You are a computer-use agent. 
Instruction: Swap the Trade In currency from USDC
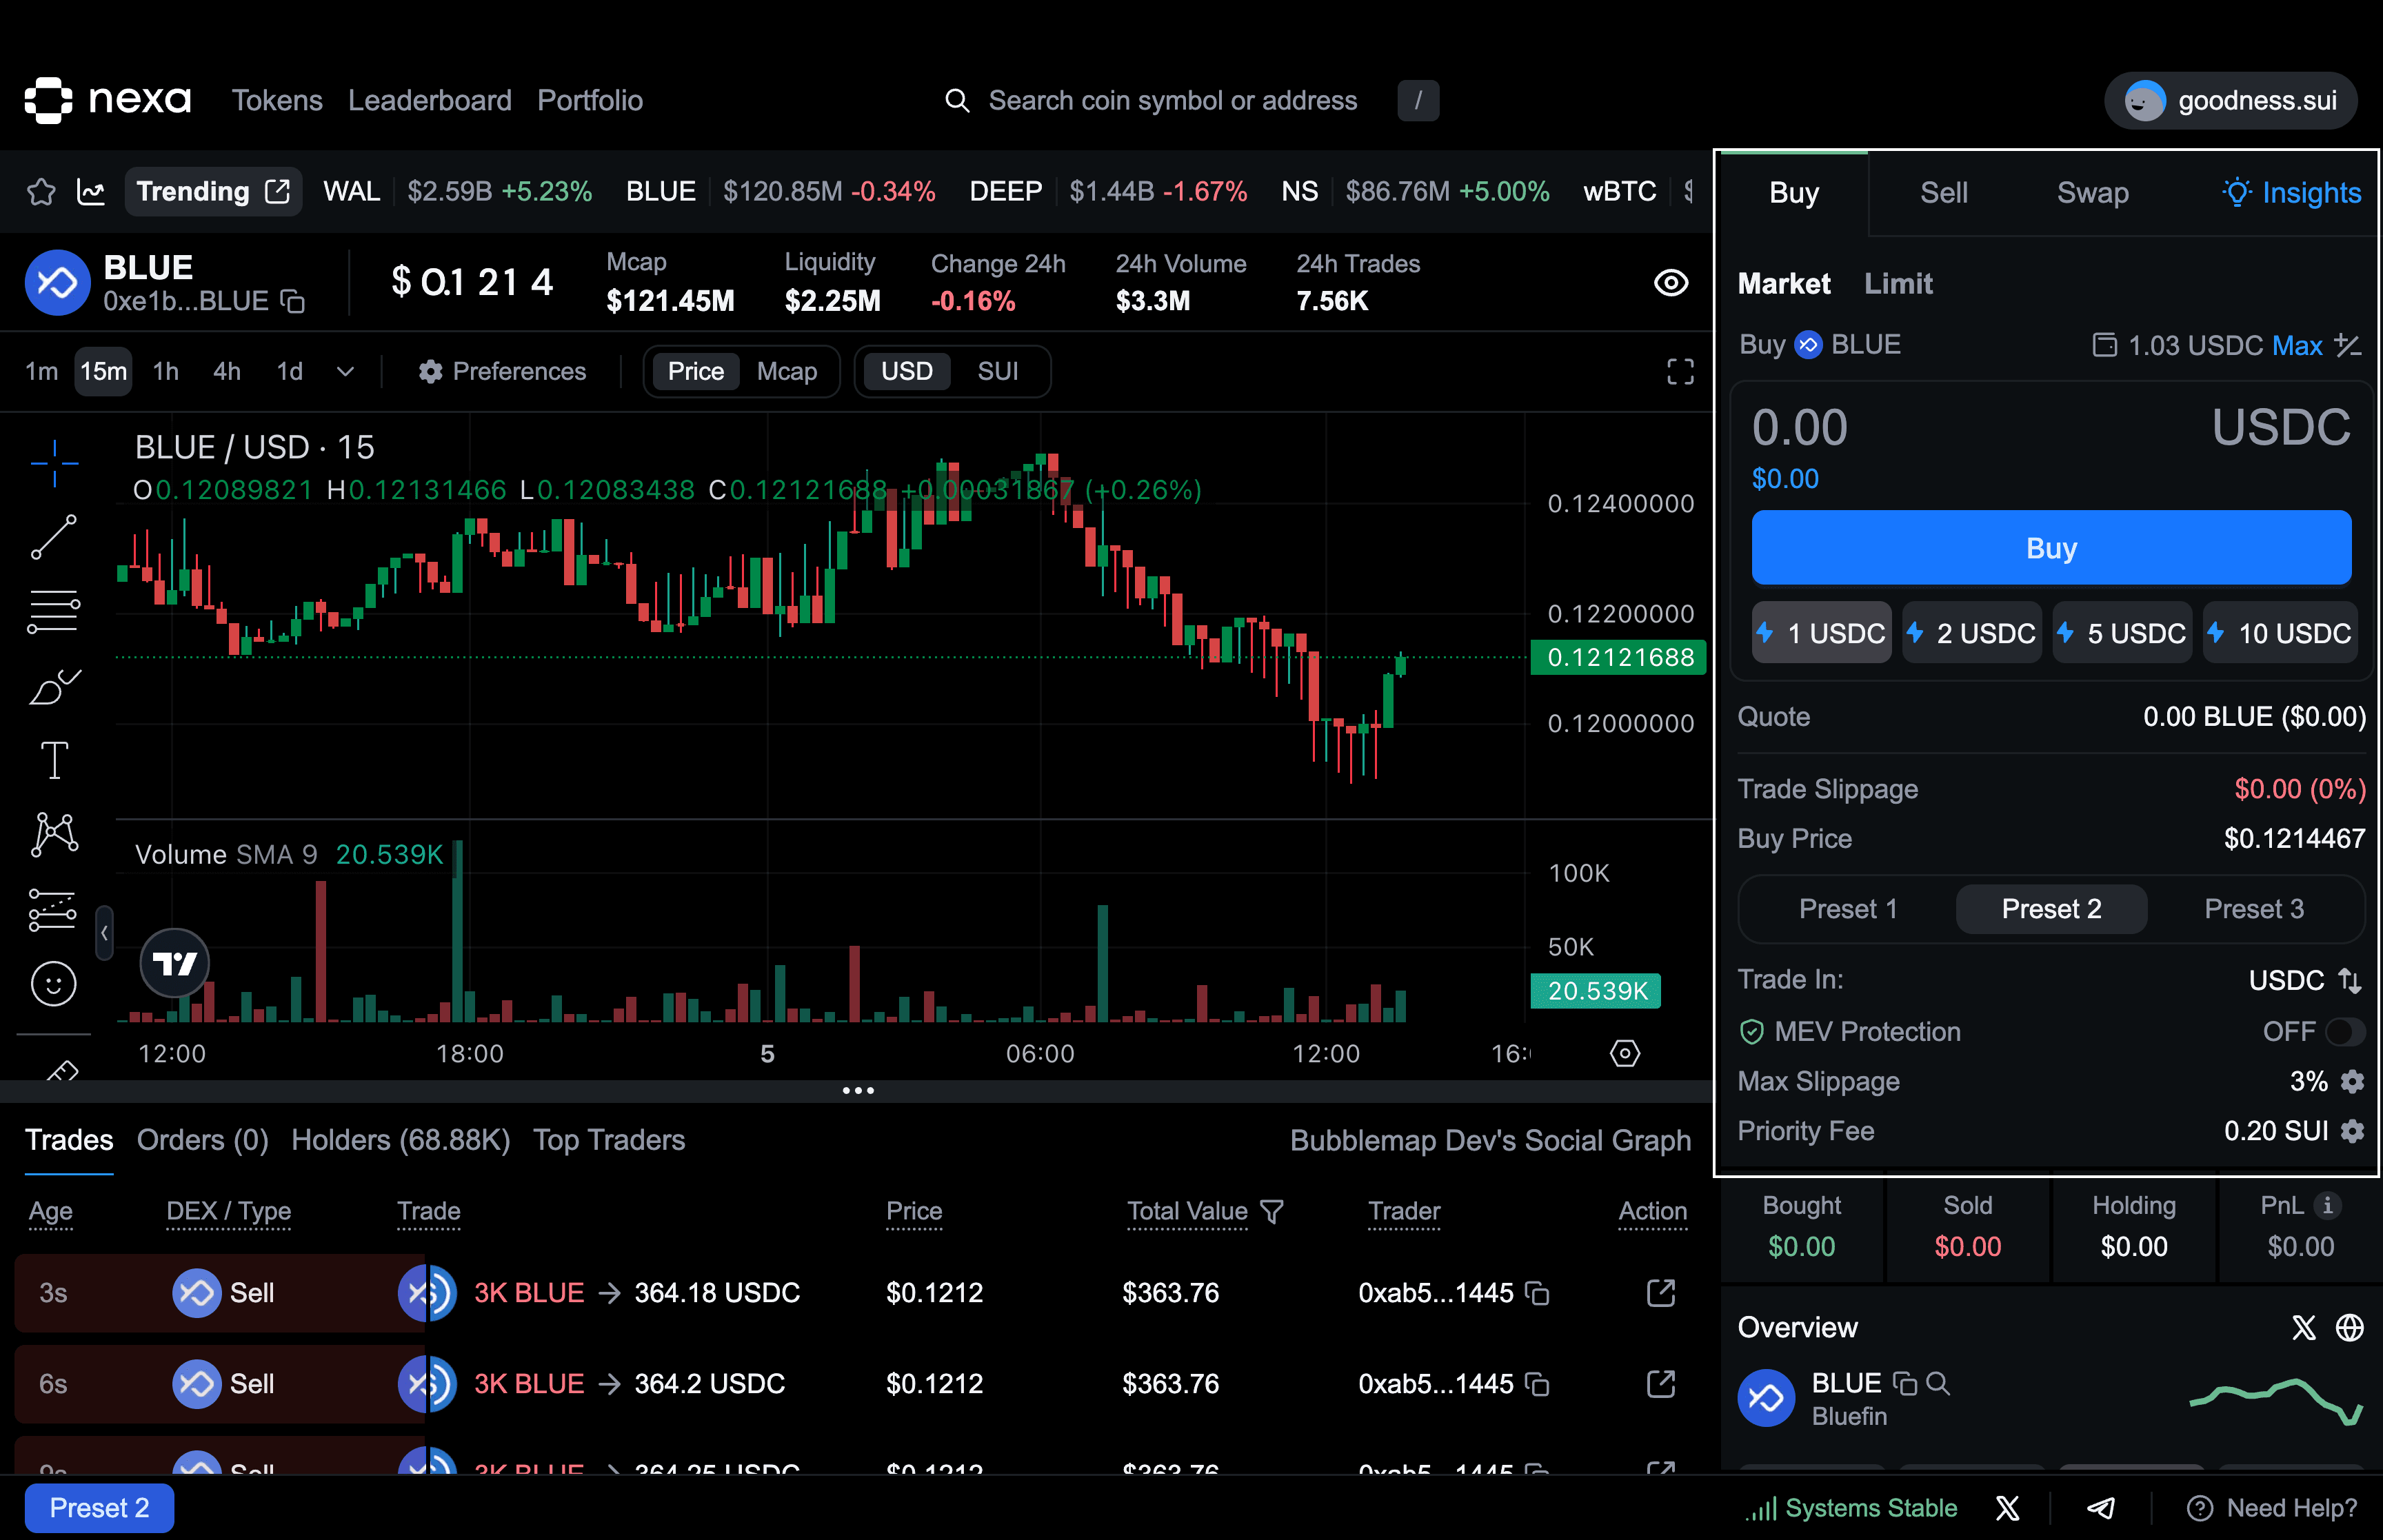(2351, 980)
